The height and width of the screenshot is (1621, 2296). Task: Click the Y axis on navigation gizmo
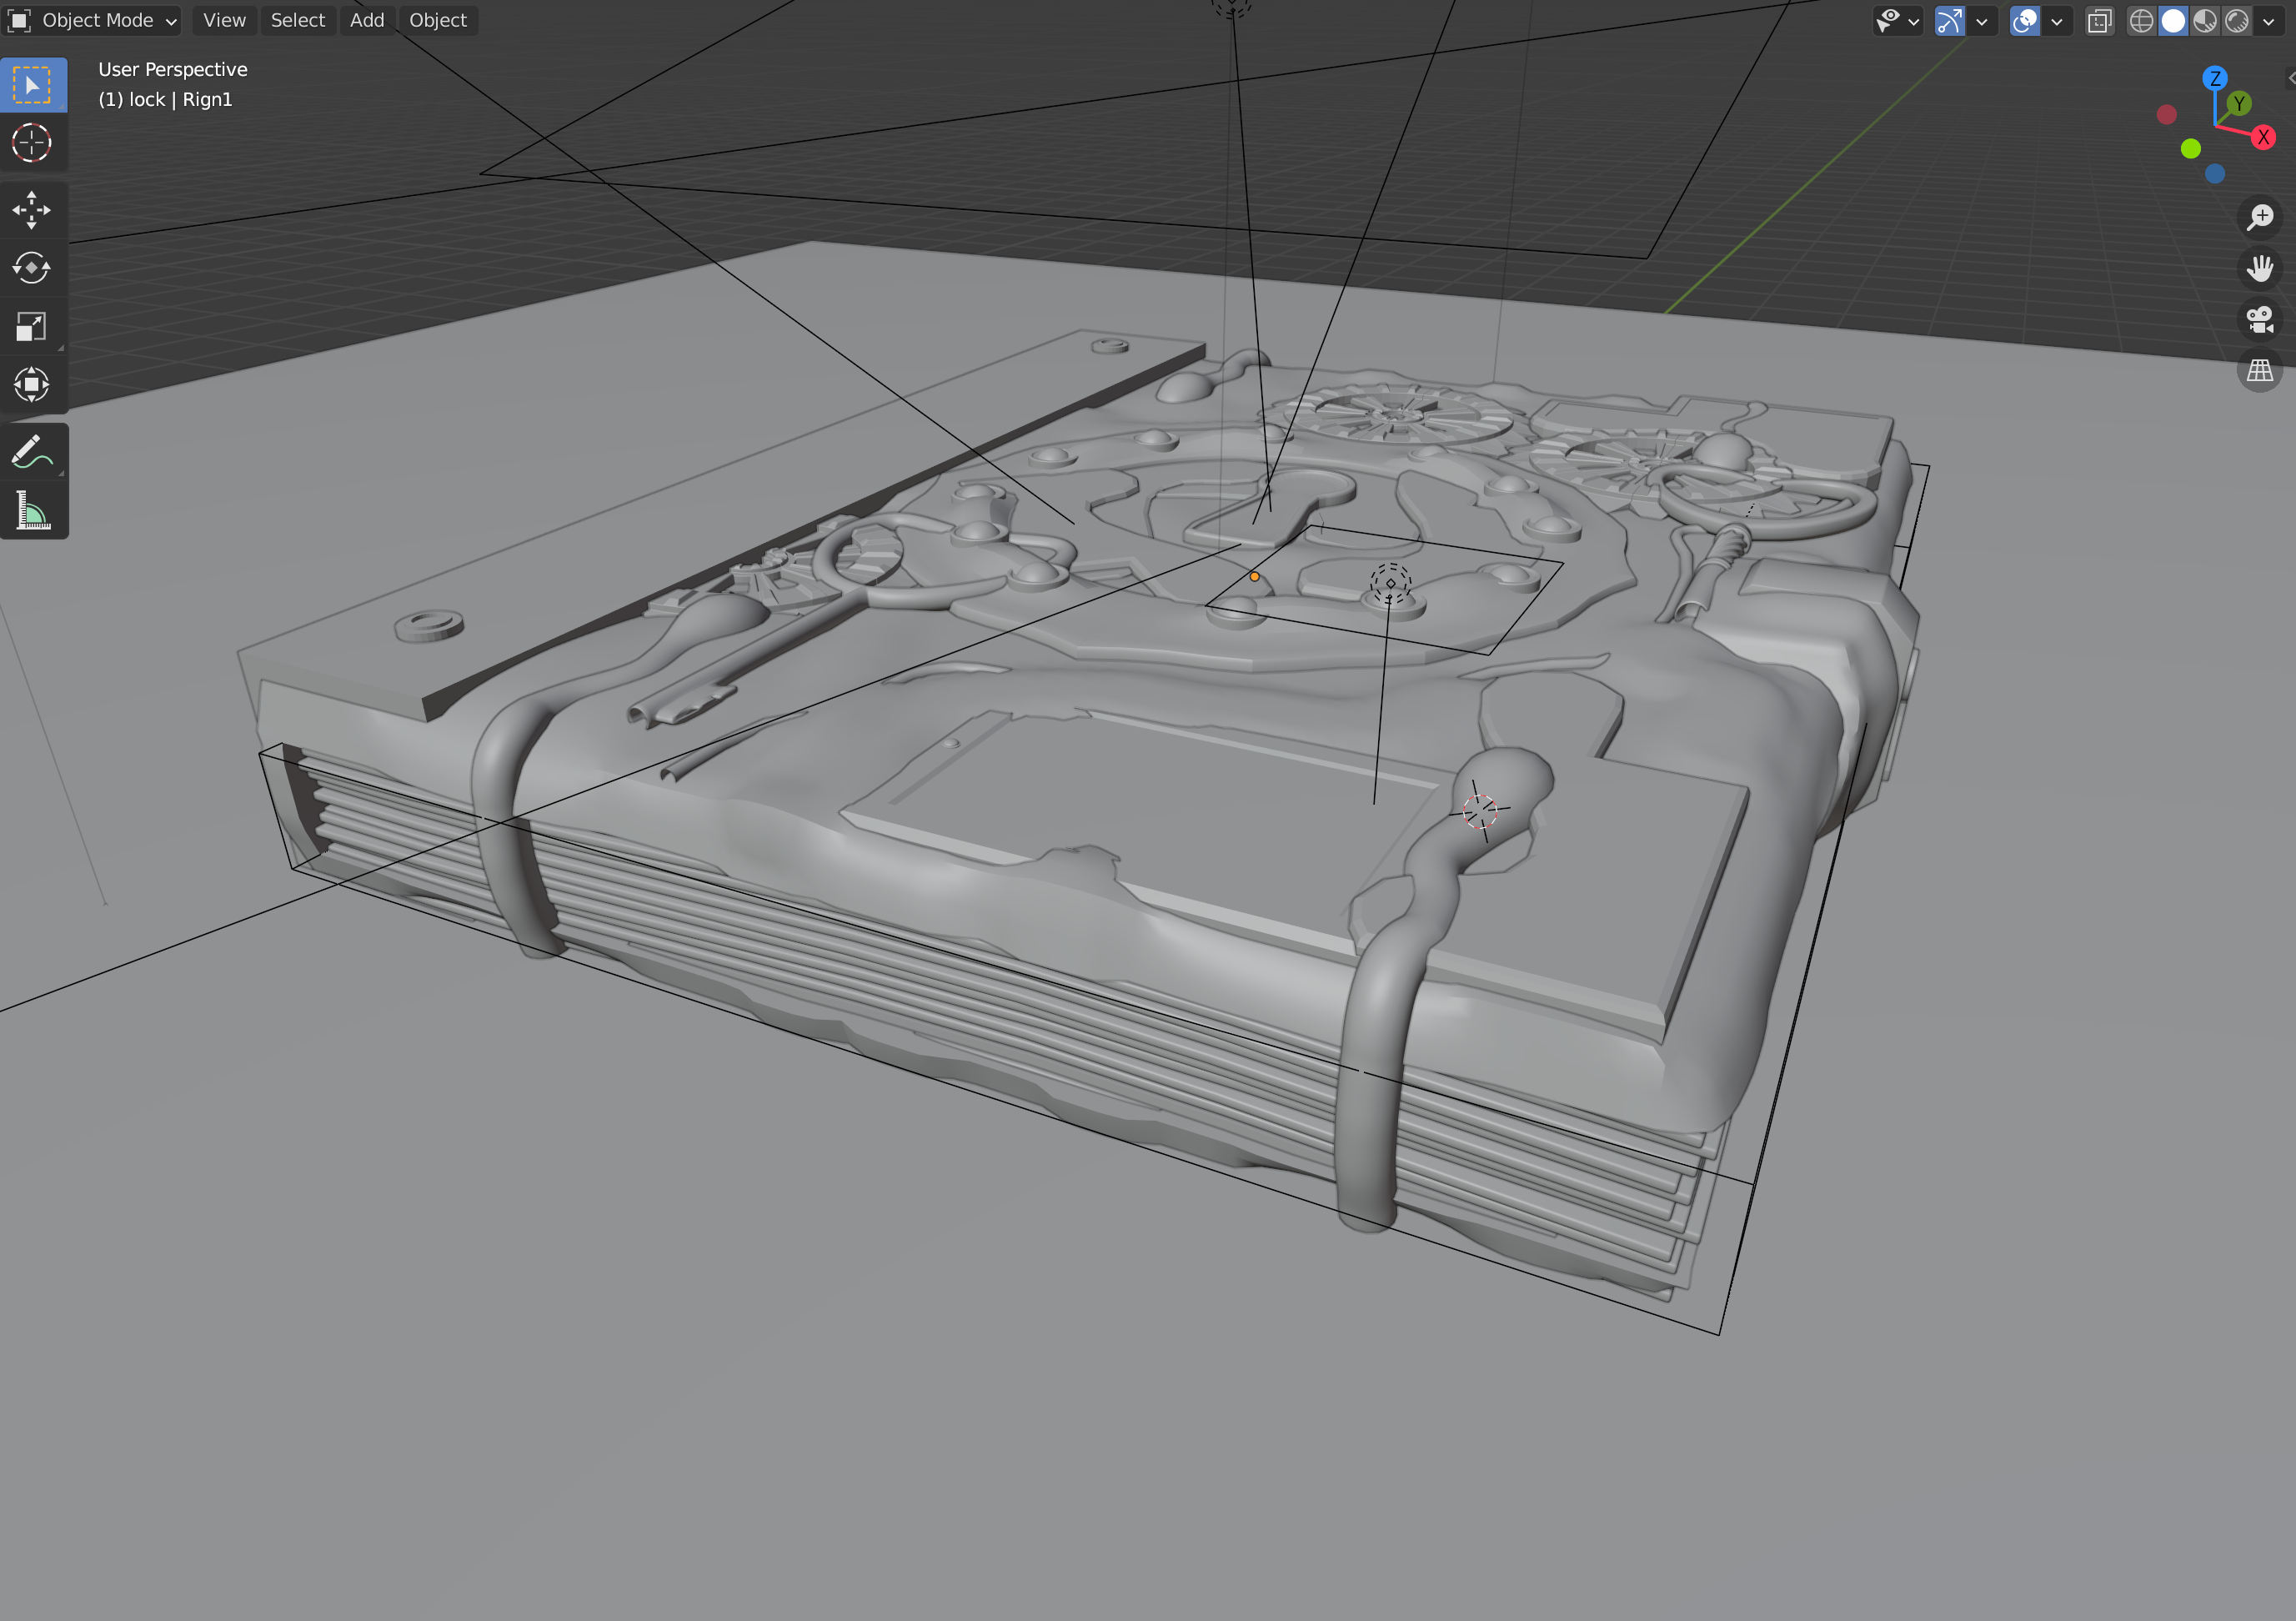[2240, 103]
